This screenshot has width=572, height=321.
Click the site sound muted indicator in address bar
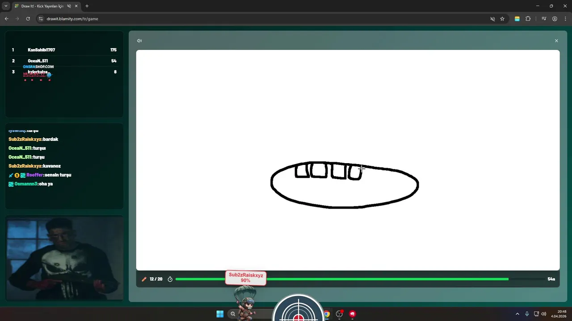pyautogui.click(x=492, y=19)
